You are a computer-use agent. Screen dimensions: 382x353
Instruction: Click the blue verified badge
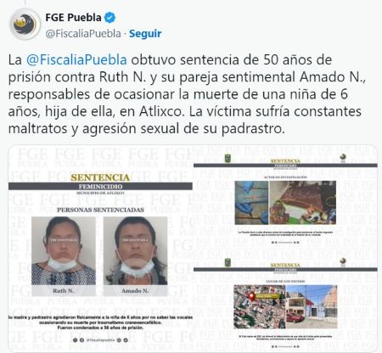(110, 18)
